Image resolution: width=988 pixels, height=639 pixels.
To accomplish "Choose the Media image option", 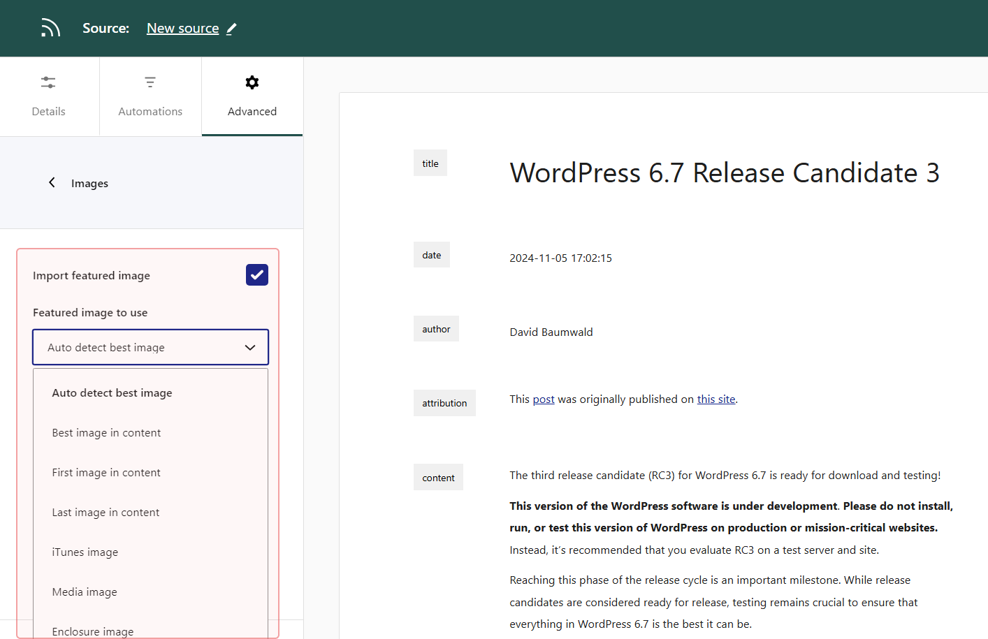I will click(x=85, y=592).
